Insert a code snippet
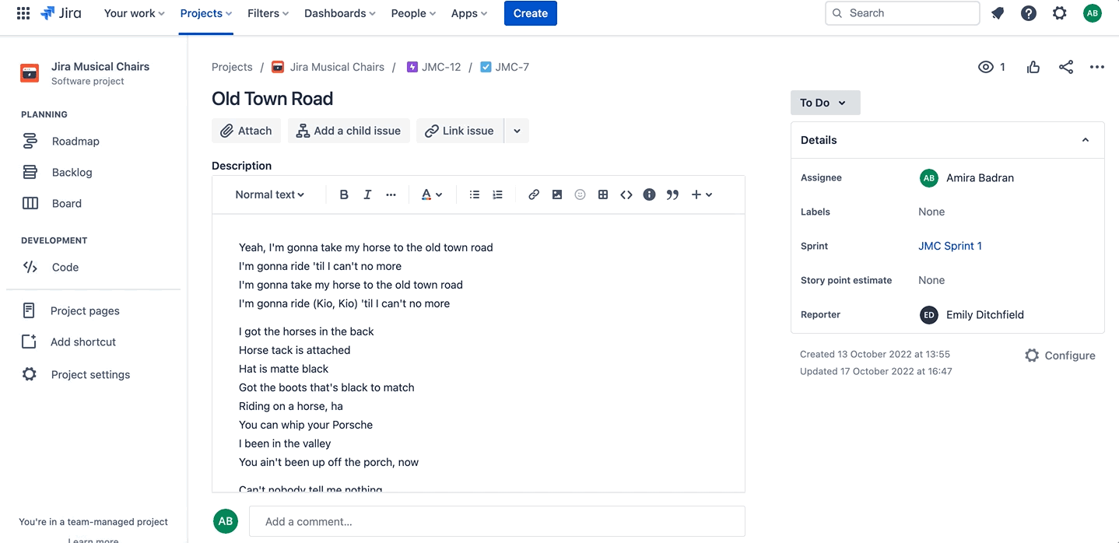The image size is (1119, 543). coord(626,194)
